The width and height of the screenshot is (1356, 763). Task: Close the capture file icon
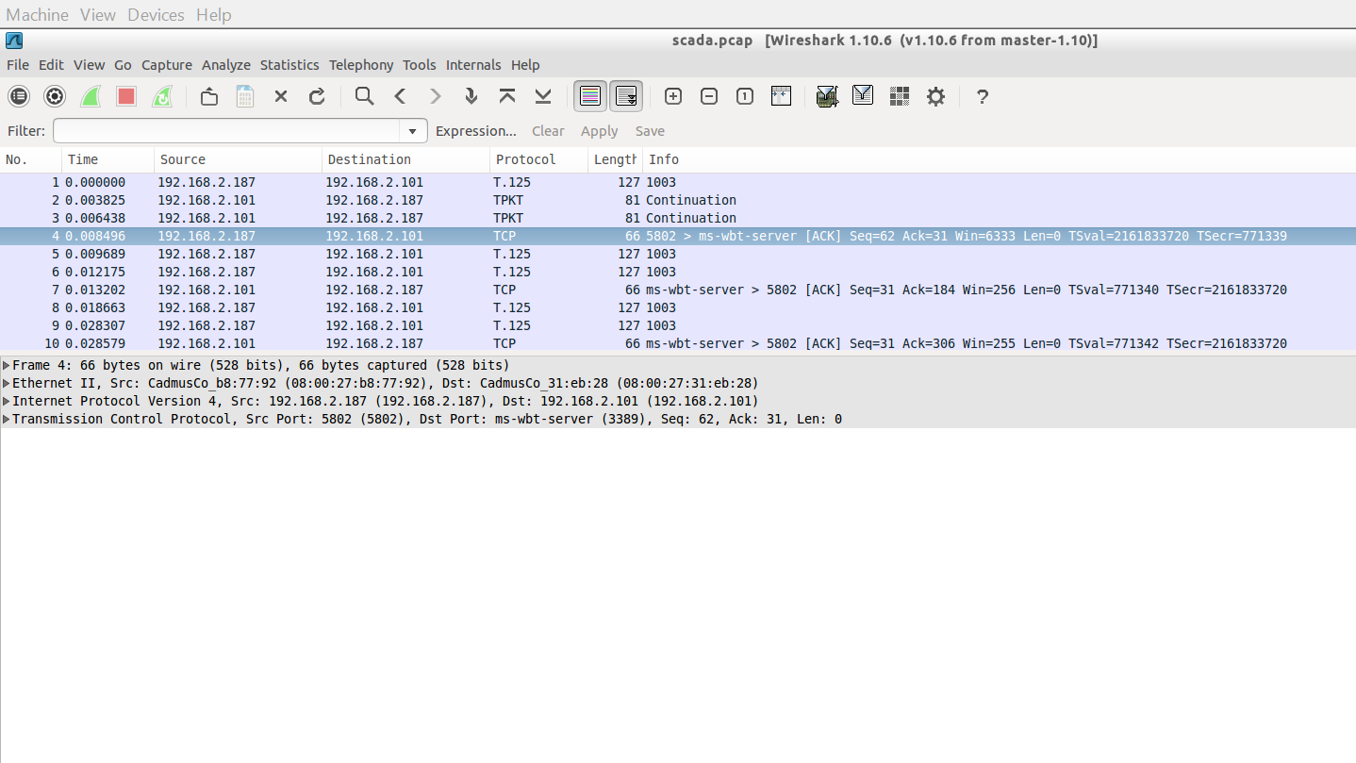coord(281,96)
